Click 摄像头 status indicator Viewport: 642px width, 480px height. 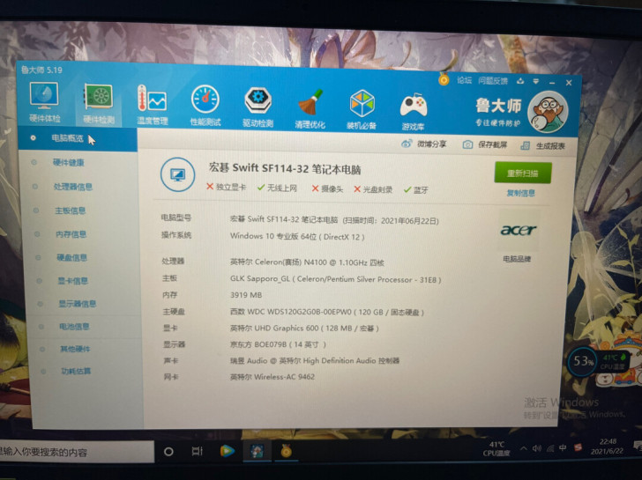coord(327,188)
